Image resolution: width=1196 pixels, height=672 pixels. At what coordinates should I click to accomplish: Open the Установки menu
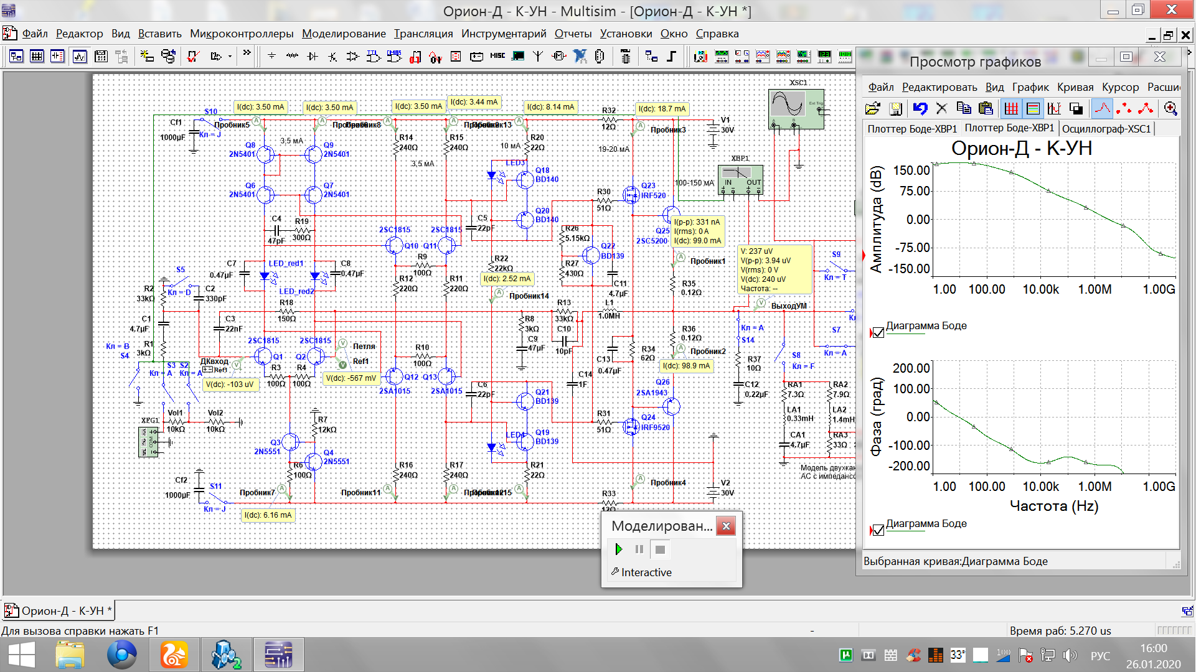point(626,34)
